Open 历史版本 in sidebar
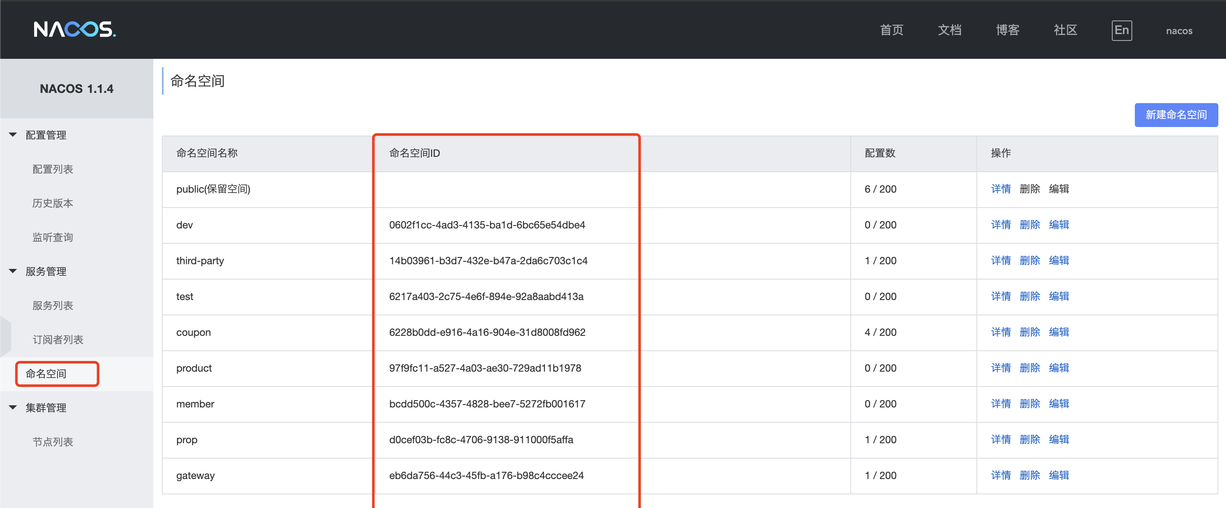 (53, 203)
